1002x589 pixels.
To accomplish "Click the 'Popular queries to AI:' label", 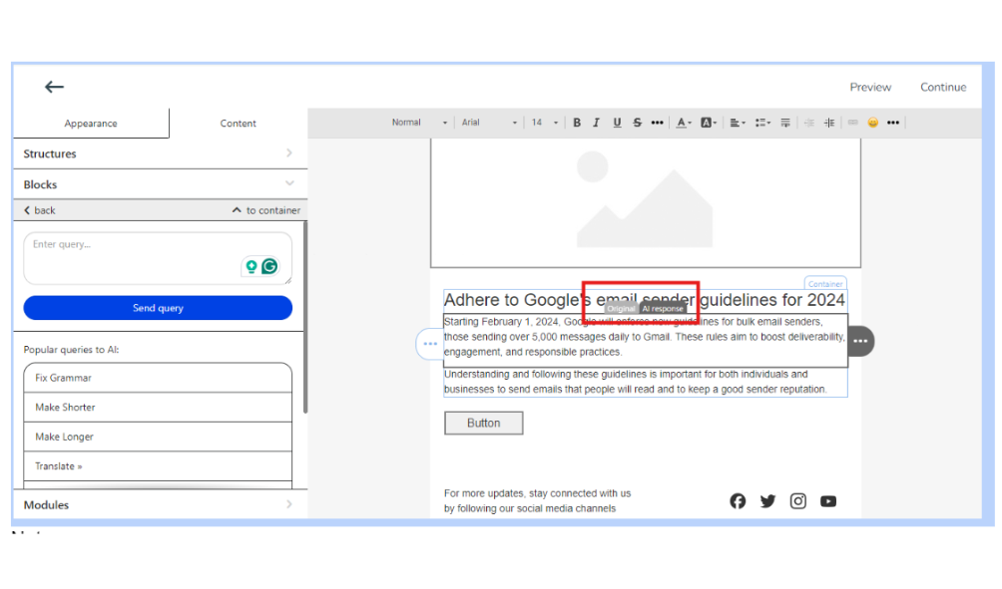I will pyautogui.click(x=71, y=350).
